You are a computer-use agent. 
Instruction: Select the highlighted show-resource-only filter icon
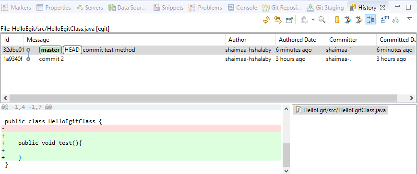[x=370, y=20]
